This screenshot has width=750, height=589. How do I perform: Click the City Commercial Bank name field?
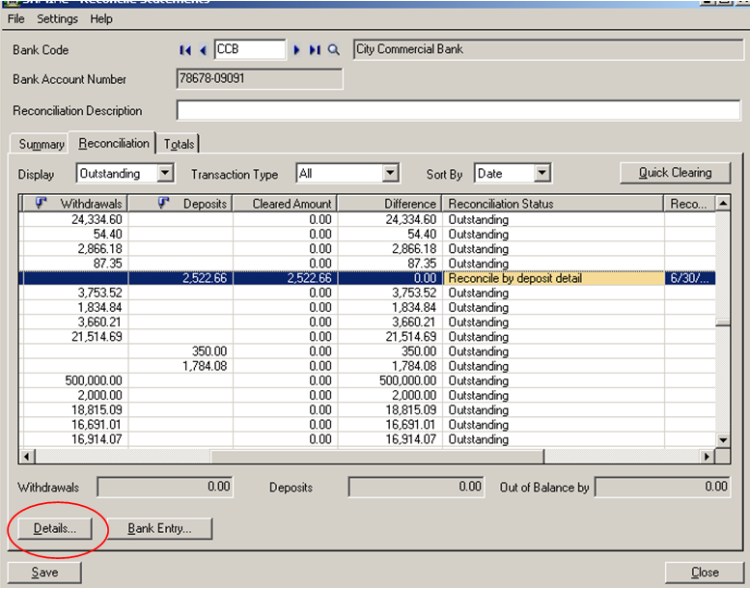pyautogui.click(x=548, y=49)
